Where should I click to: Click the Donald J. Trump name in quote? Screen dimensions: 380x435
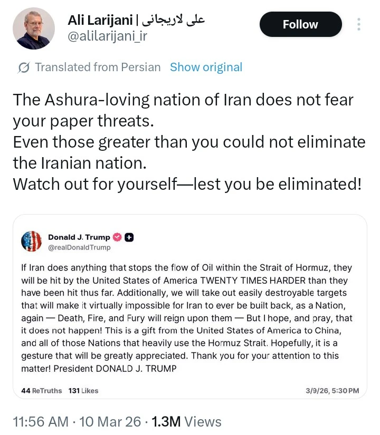[x=79, y=237]
